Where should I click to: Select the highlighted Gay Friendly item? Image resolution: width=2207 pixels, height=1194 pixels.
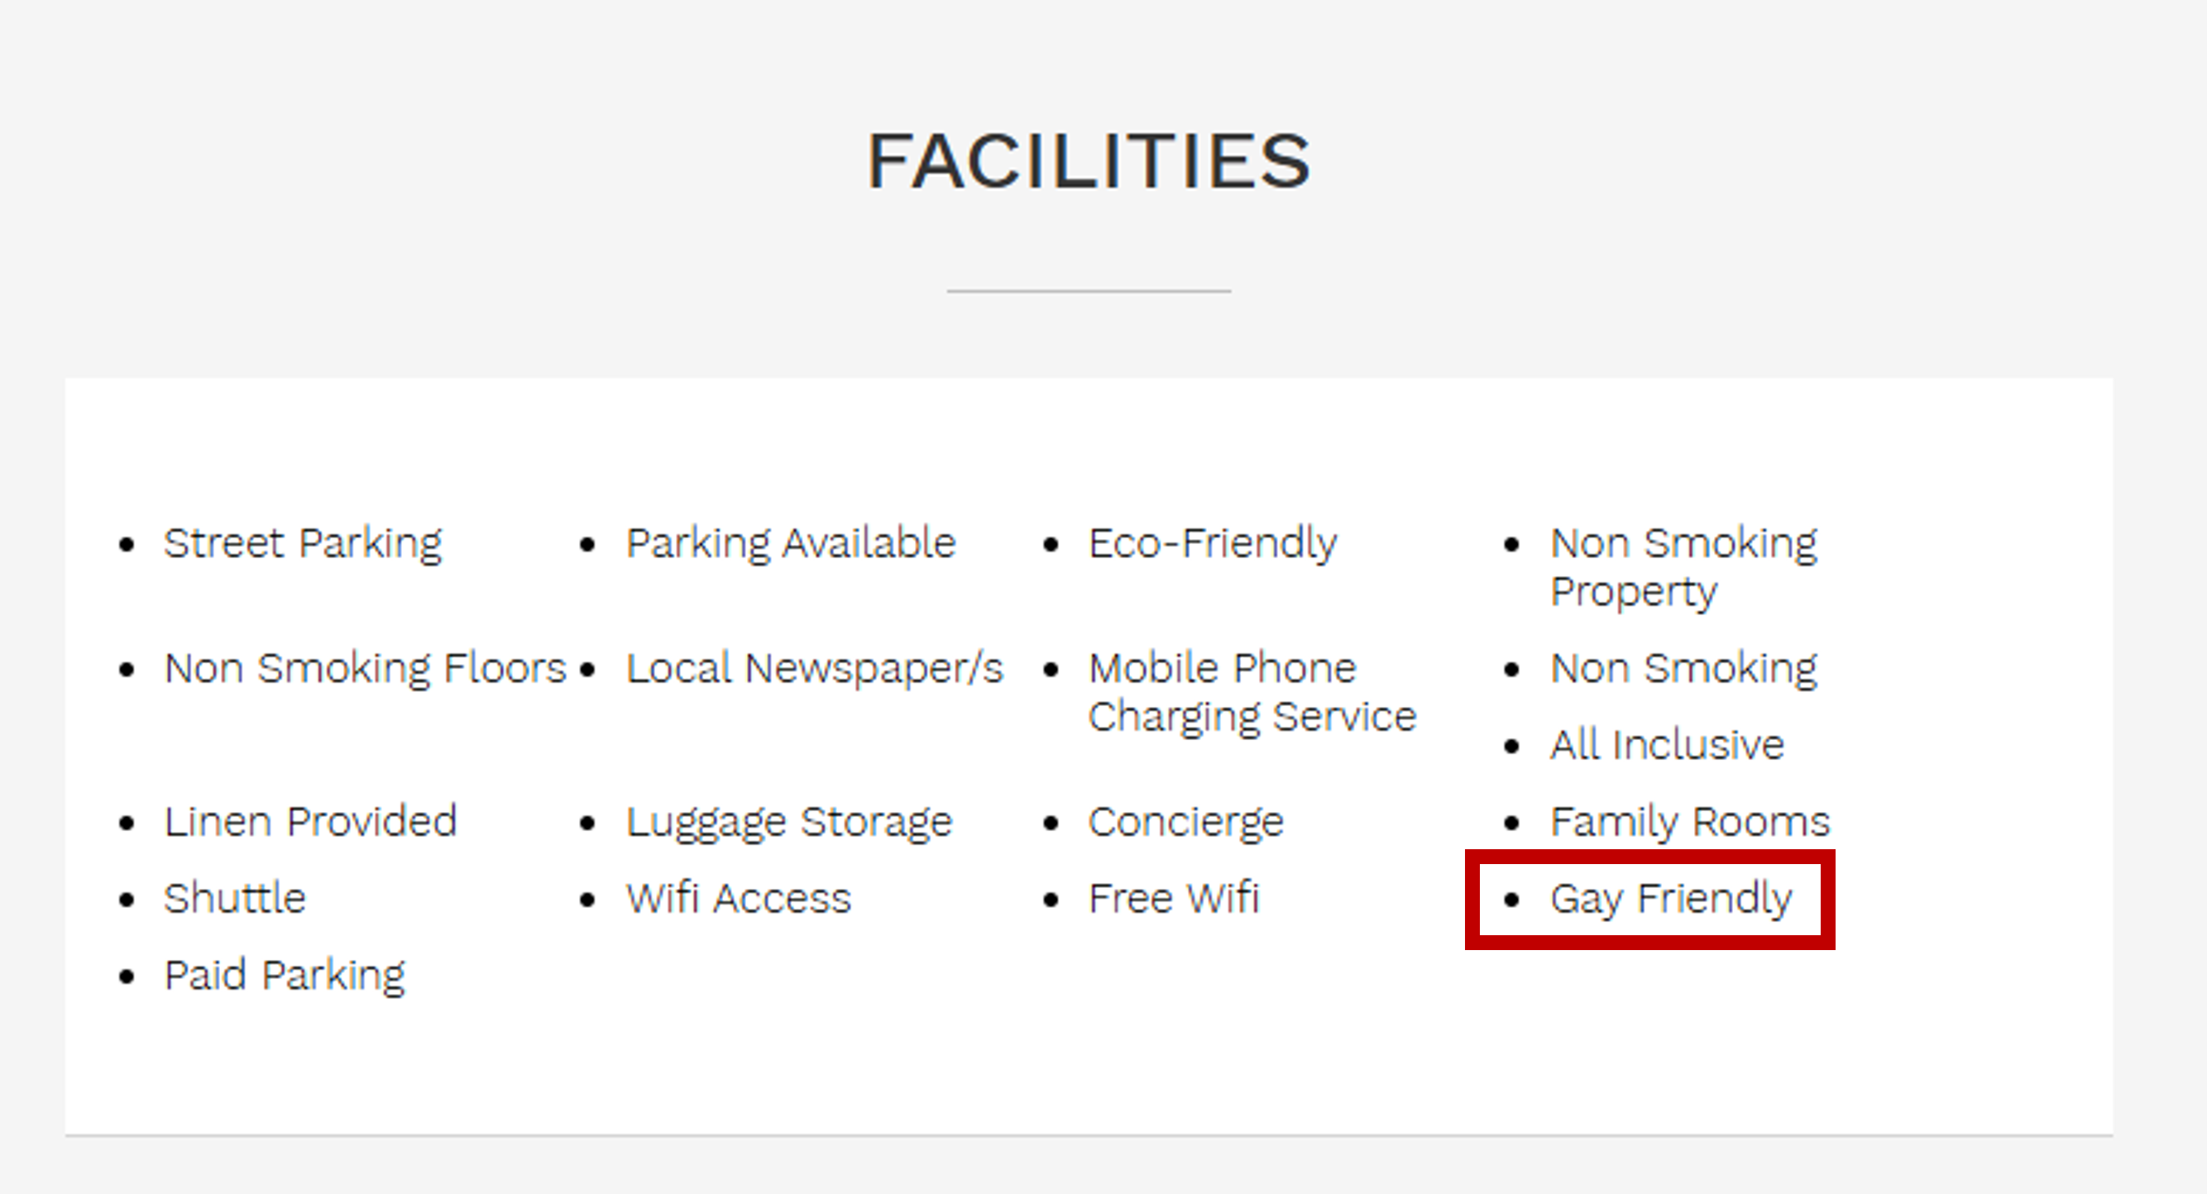pos(1670,899)
